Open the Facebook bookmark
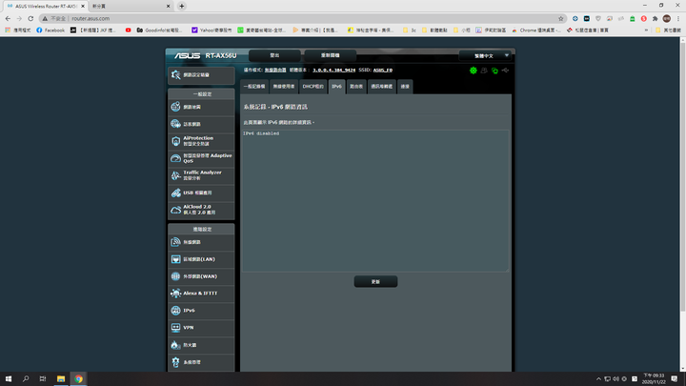686x386 pixels. (x=50, y=30)
